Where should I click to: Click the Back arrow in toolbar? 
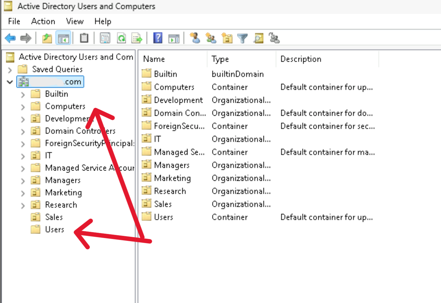(x=10, y=38)
